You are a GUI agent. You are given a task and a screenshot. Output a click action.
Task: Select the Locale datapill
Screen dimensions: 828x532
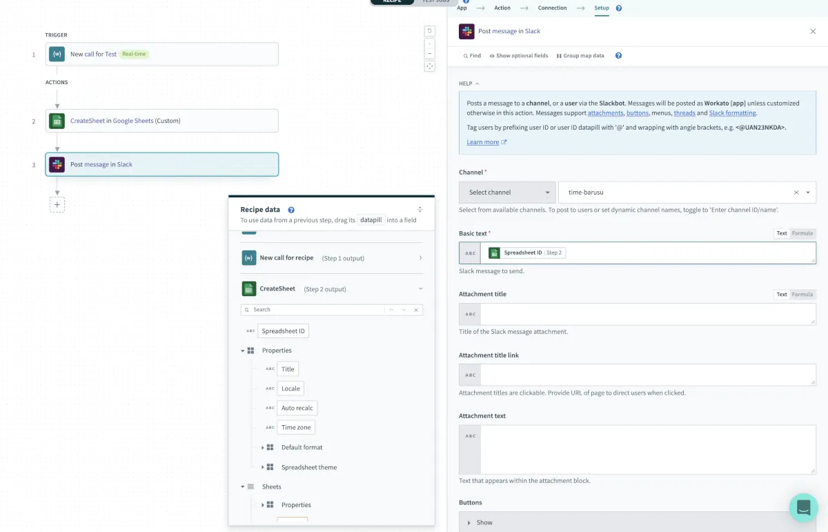click(290, 388)
